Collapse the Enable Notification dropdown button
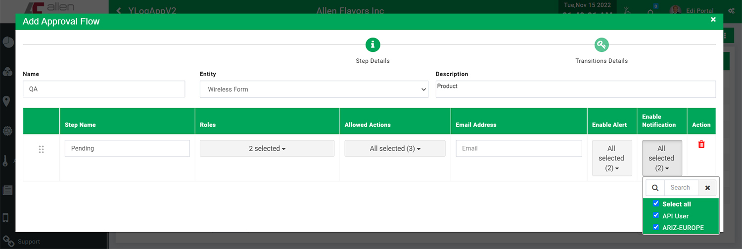Image resolution: width=742 pixels, height=249 pixels. (662, 158)
